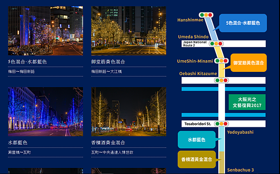Open the 香檳酒黃金混合 golden trees photo
This screenshot has width=280, height=174.
tap(129, 111)
